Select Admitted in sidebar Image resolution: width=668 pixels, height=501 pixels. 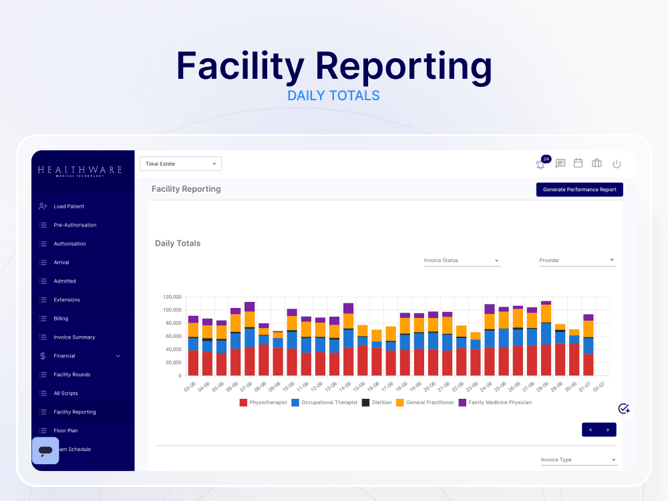(65, 281)
